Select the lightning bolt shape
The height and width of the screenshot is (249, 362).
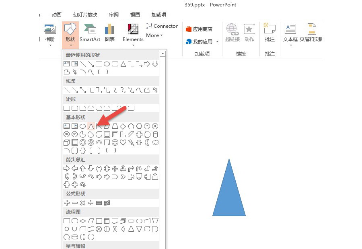pyautogui.click(x=131, y=142)
